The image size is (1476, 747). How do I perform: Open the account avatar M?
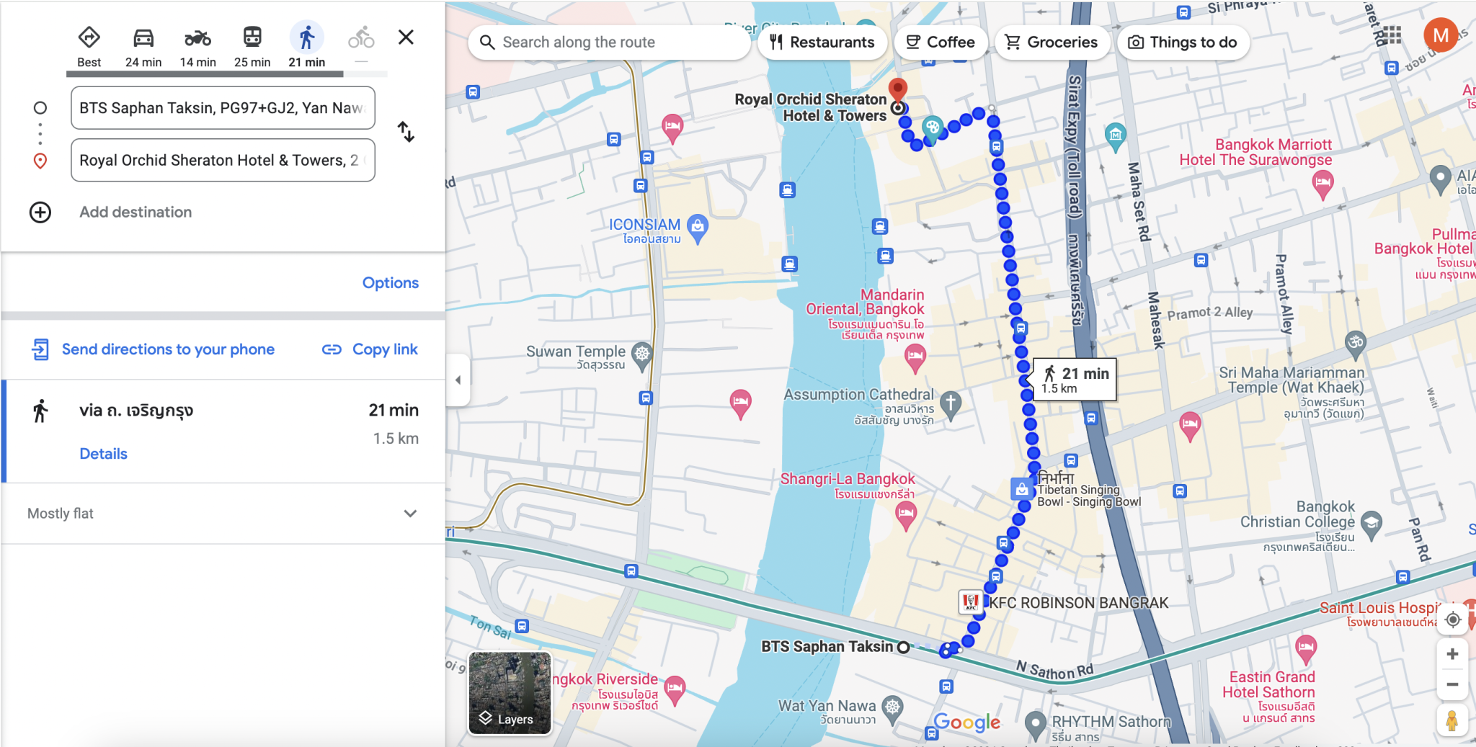click(x=1441, y=35)
